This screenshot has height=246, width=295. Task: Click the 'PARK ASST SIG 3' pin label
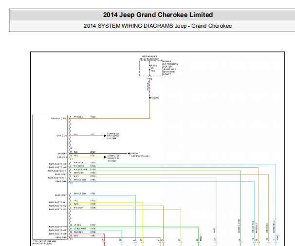(58, 210)
